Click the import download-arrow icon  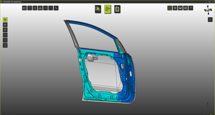(x=35, y=8)
